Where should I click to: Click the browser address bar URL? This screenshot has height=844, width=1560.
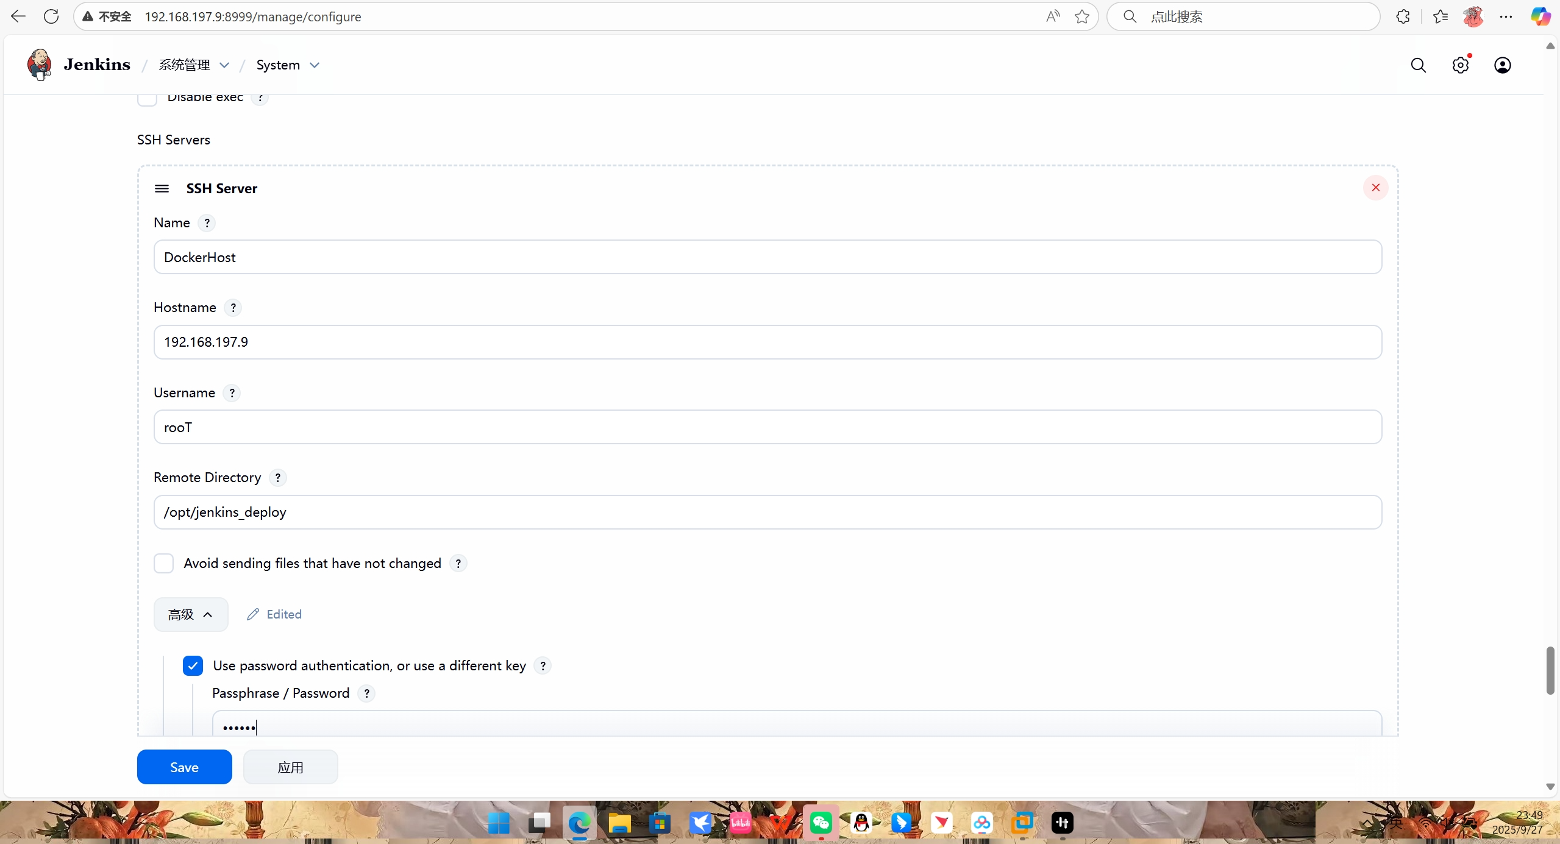253,16
